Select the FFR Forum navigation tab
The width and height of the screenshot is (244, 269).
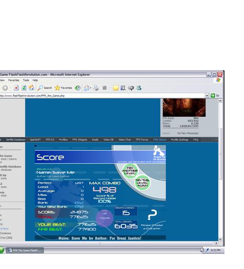coord(142,140)
